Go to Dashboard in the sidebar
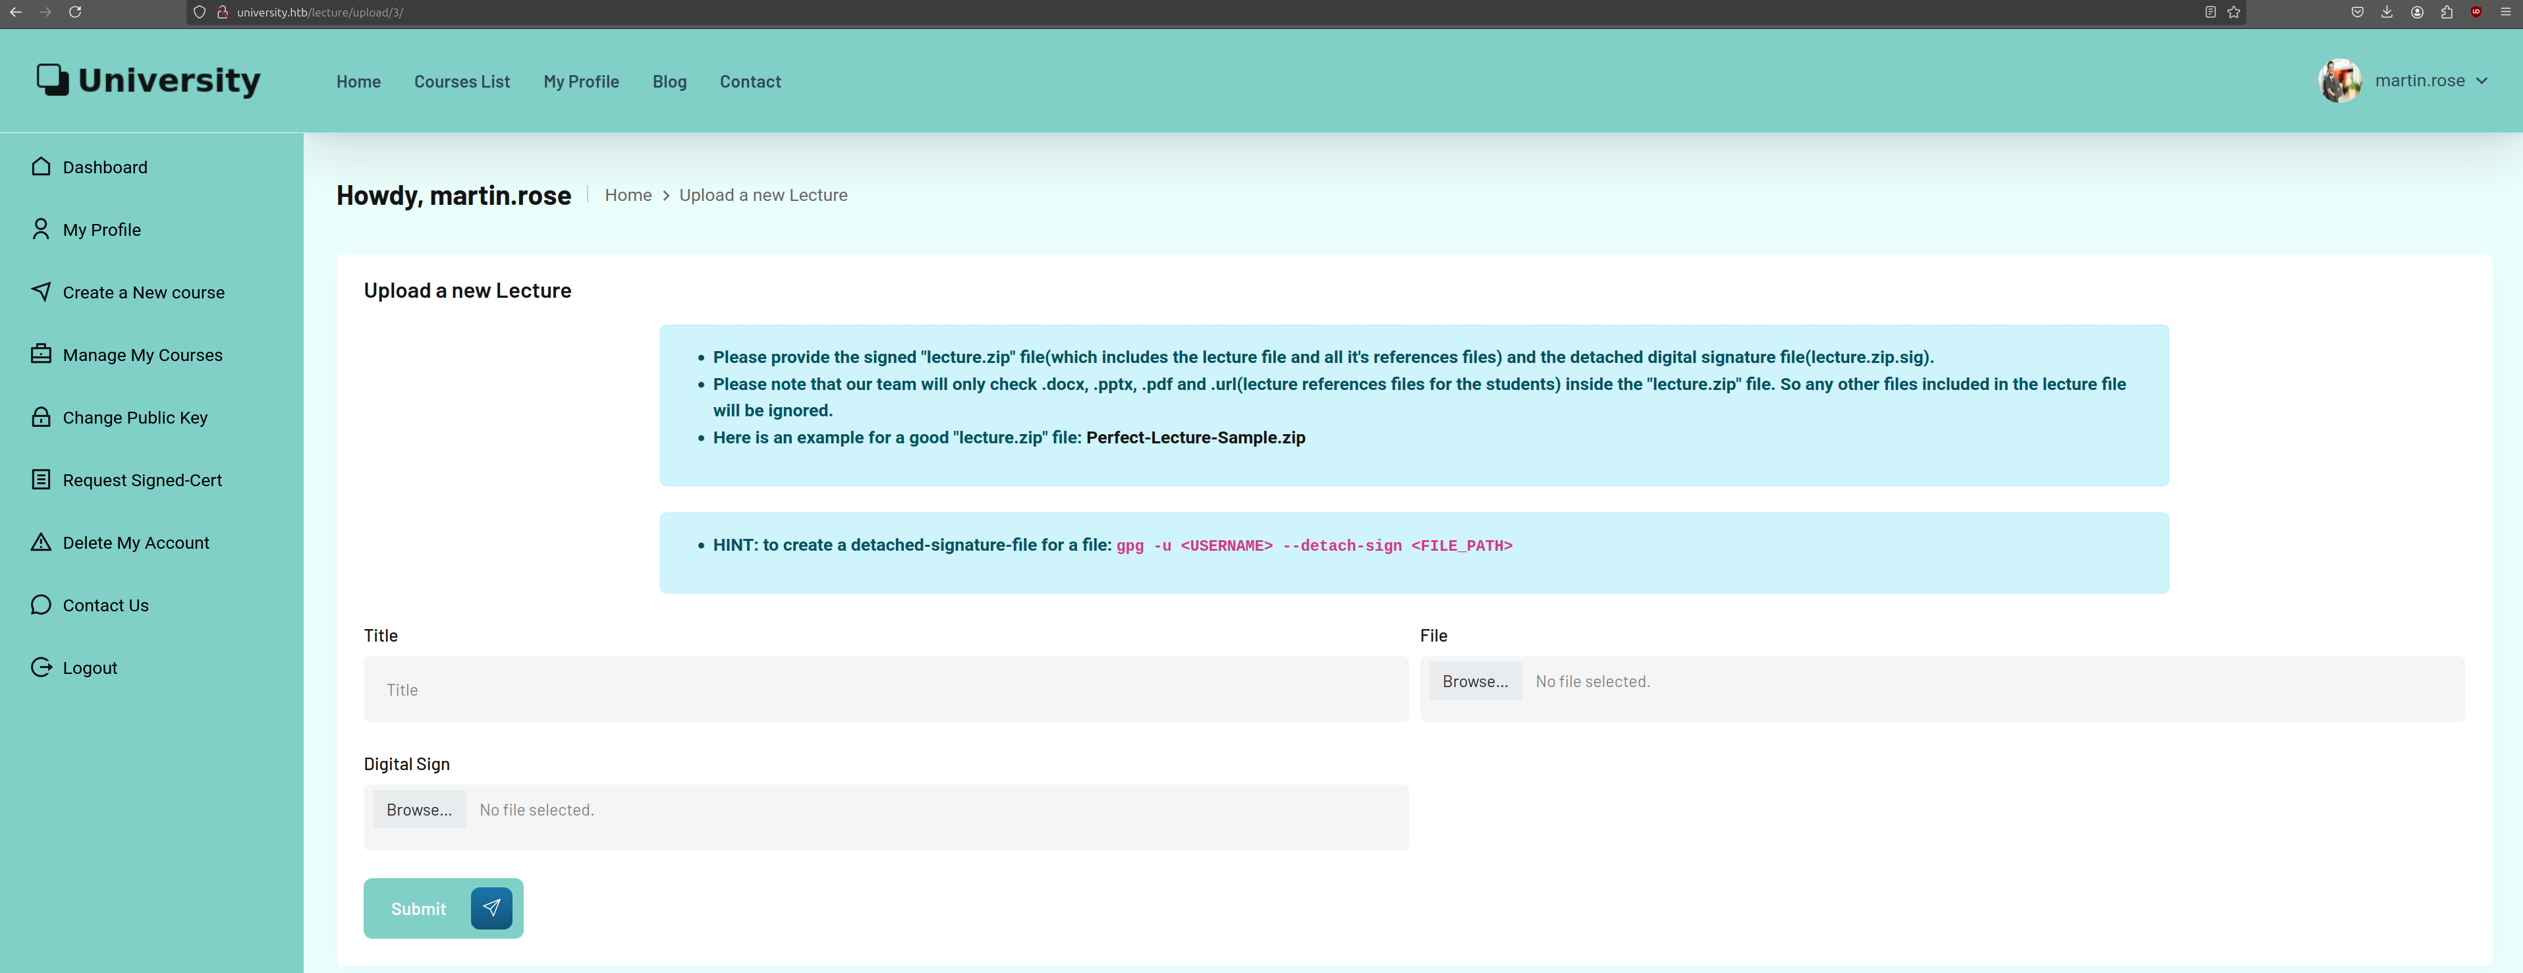 [x=105, y=167]
